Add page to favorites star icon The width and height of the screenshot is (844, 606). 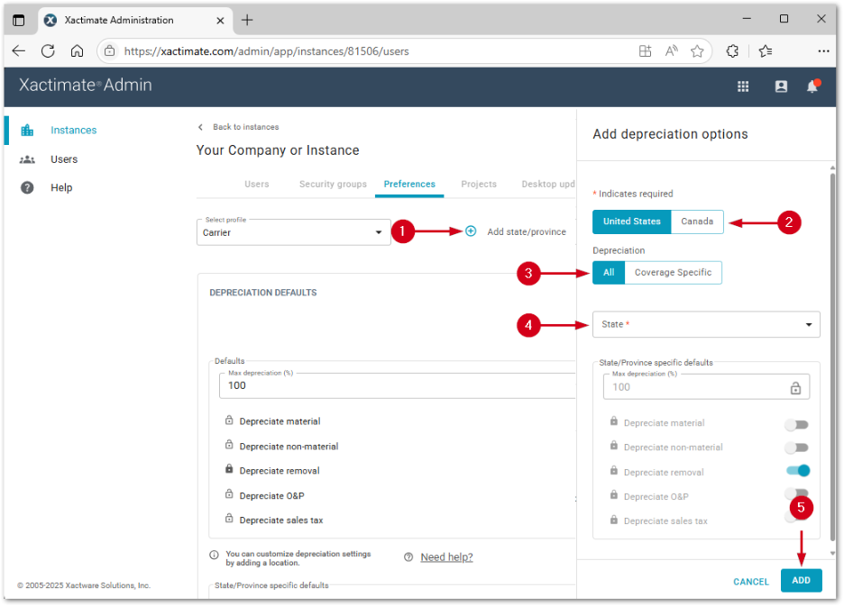point(697,51)
